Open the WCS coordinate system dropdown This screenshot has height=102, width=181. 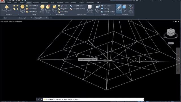tap(171, 43)
